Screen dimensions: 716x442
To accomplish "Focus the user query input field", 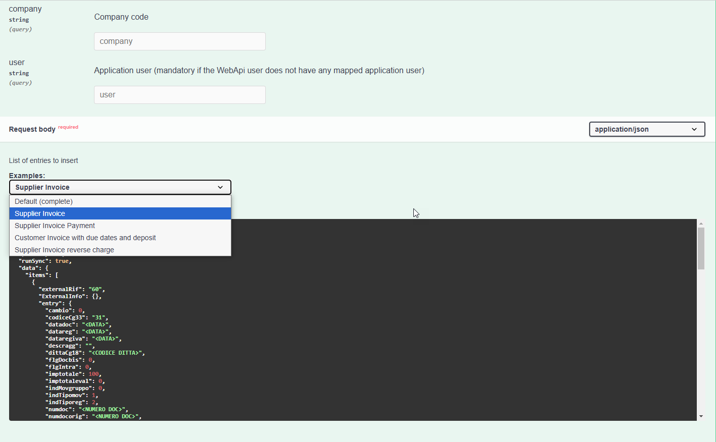I will click(x=179, y=95).
